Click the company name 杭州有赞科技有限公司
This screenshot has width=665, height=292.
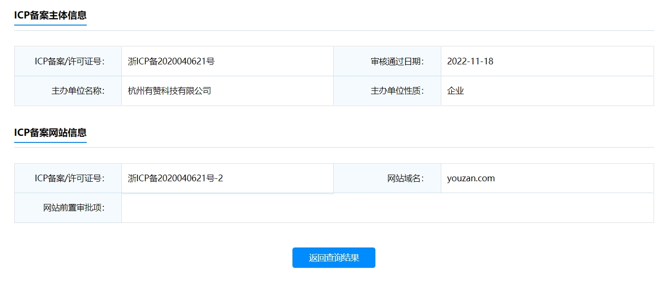pos(169,91)
